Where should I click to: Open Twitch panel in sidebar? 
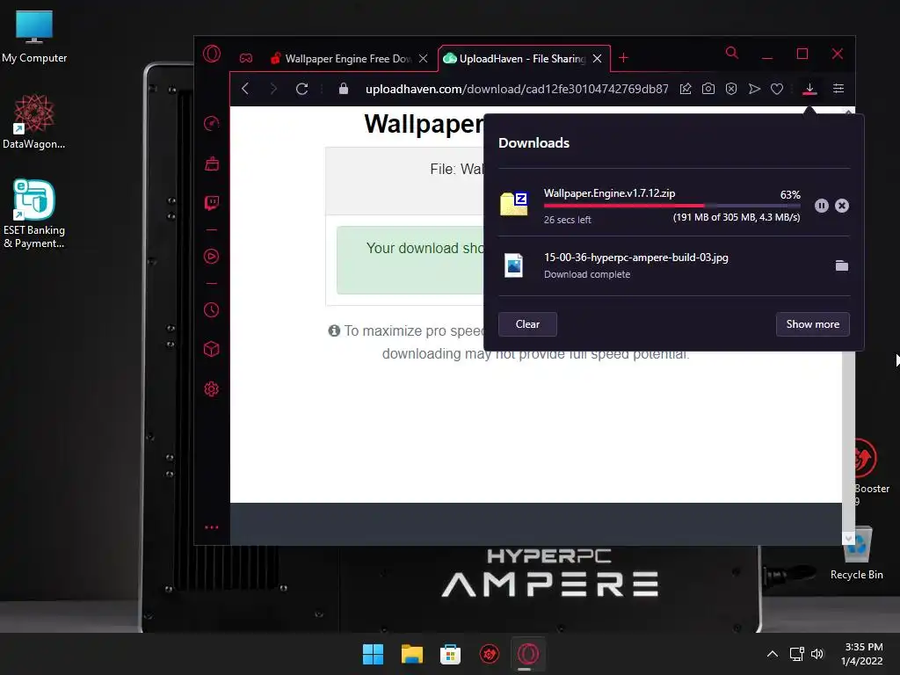click(211, 203)
